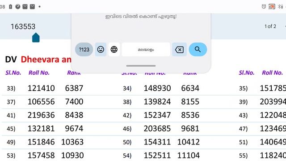Tap the ?123 symbols key
Image resolution: width=286 pixels, height=161 pixels.
84,50
